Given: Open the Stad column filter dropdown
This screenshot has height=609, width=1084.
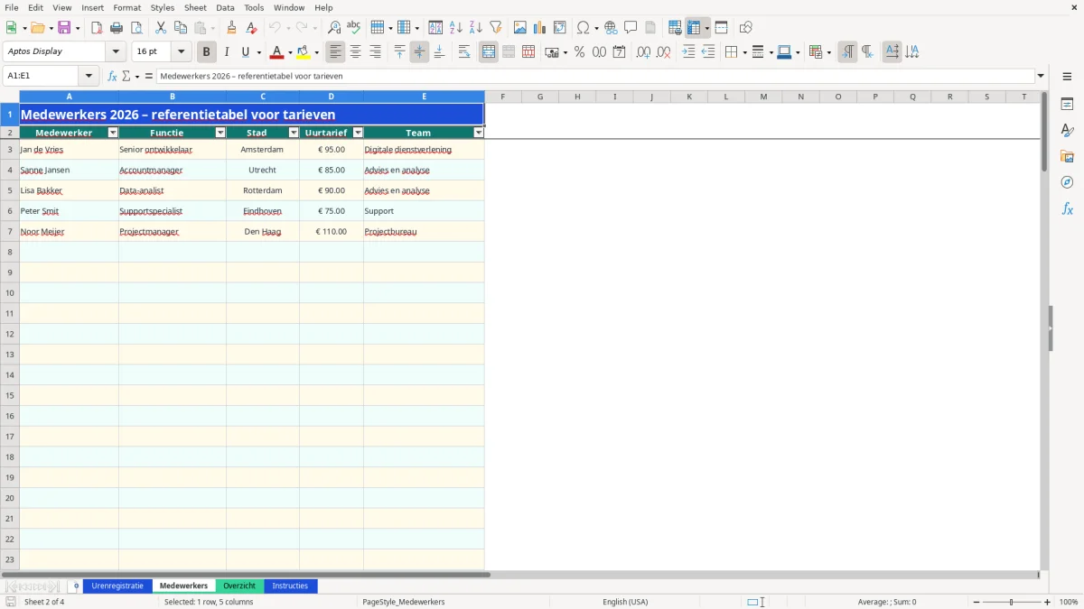Looking at the screenshot, I should (x=294, y=133).
